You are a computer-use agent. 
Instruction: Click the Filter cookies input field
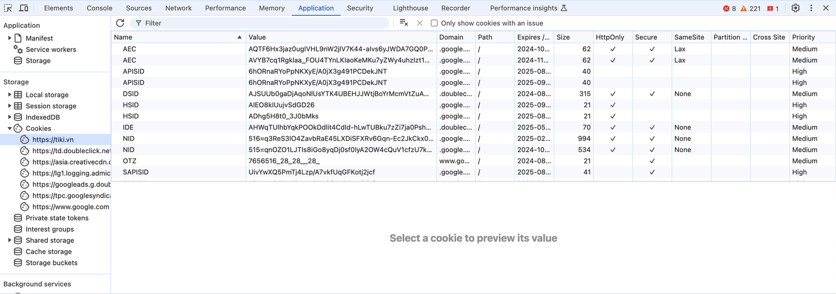[261, 23]
